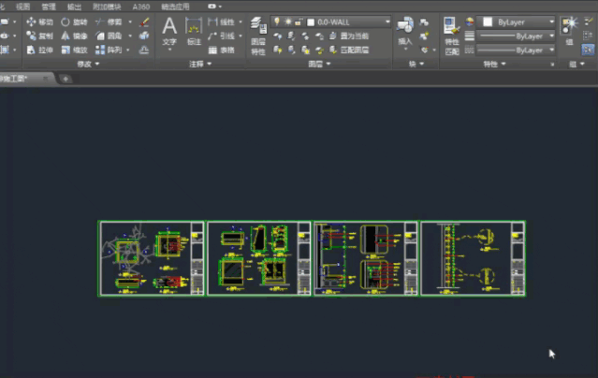598x378 pixels.
Task: Open the A360 ribbon tab
Action: (x=141, y=6)
